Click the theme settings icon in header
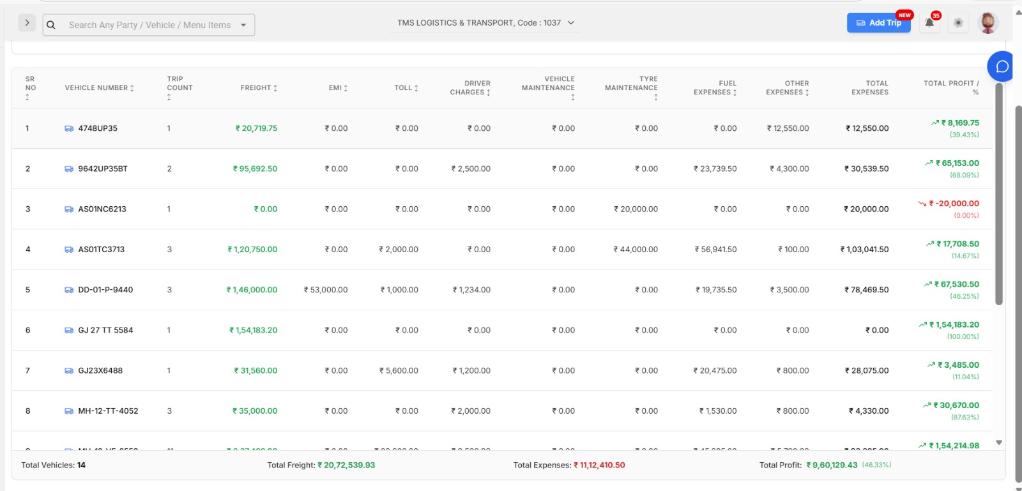Image resolution: width=1022 pixels, height=491 pixels. tap(958, 23)
